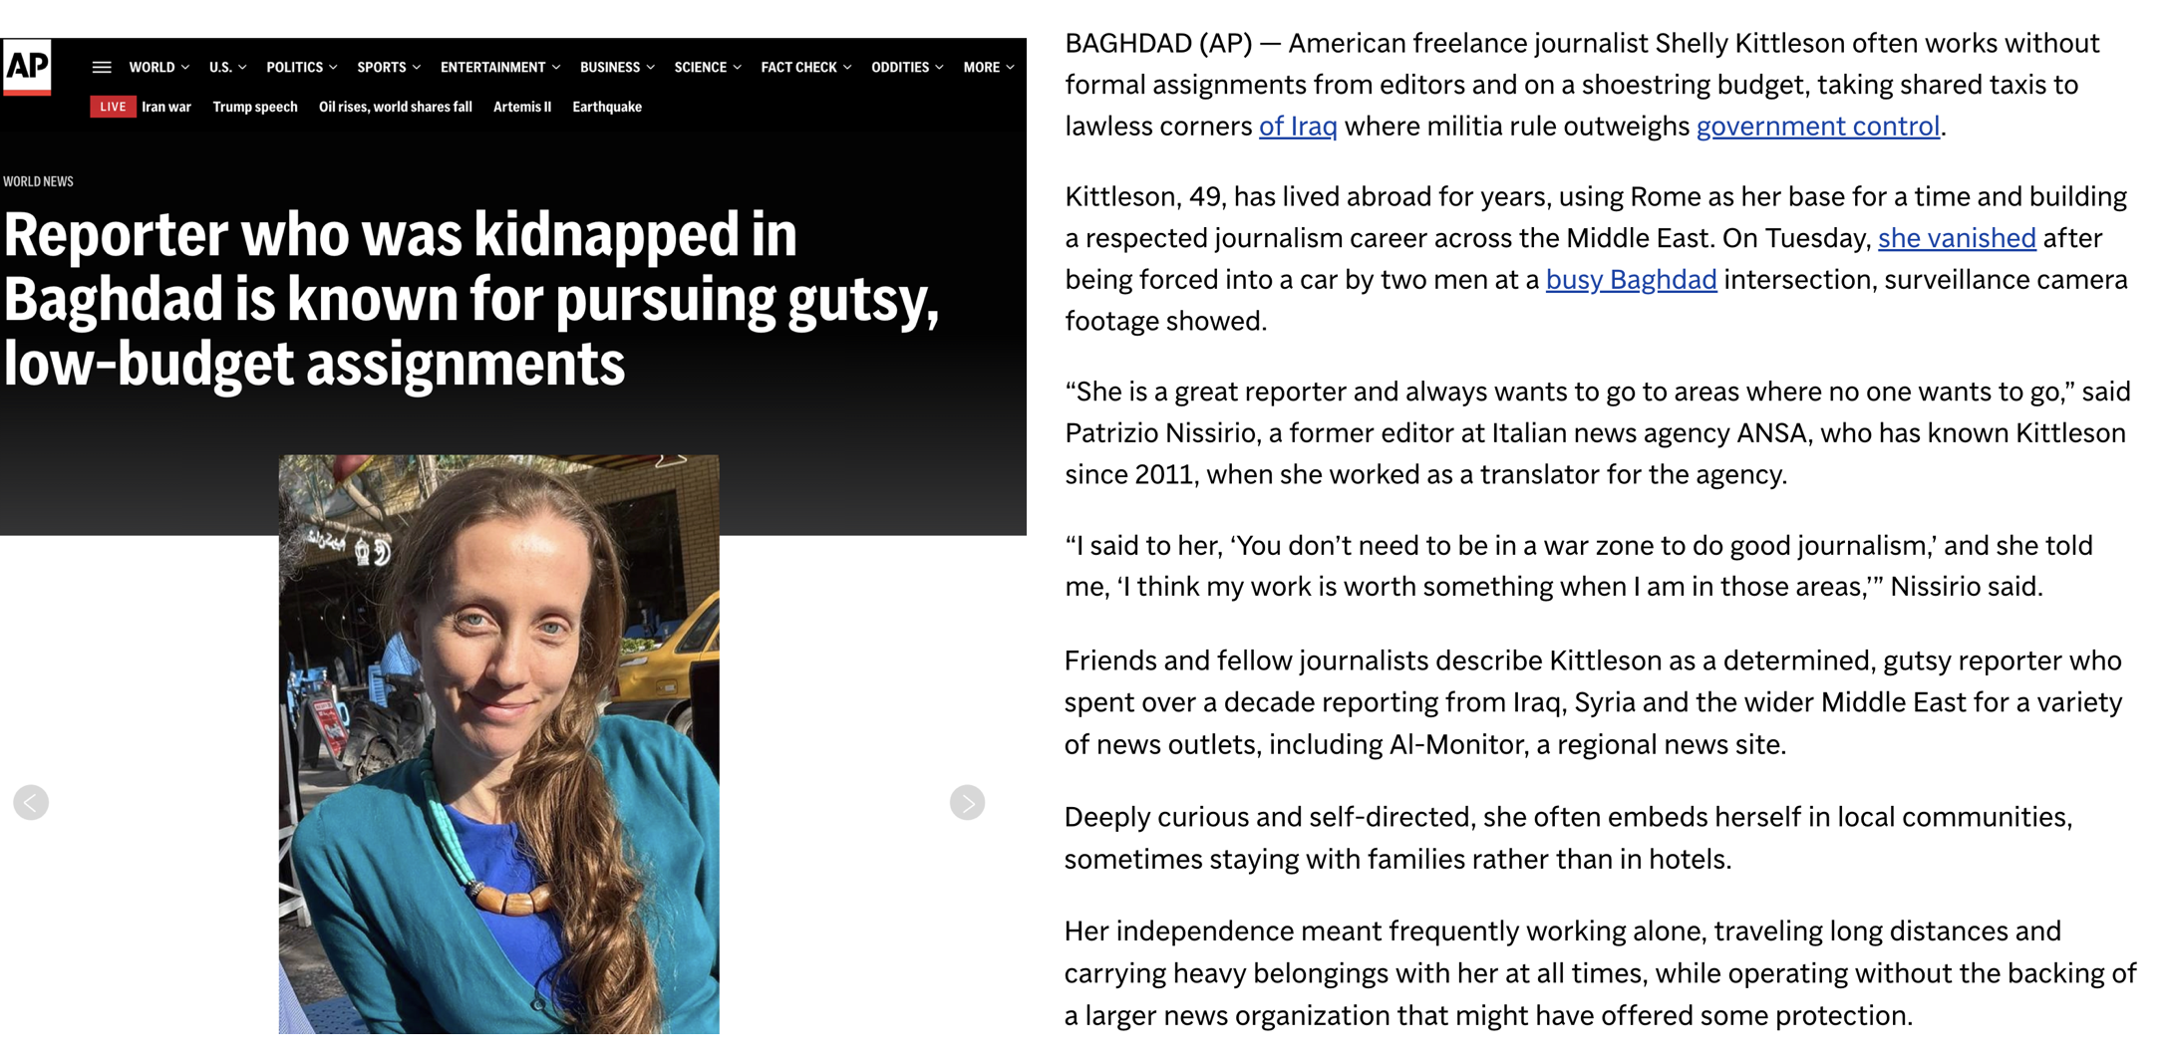Expand the U.S. section dropdown
2167x1062 pixels.
pos(227,67)
